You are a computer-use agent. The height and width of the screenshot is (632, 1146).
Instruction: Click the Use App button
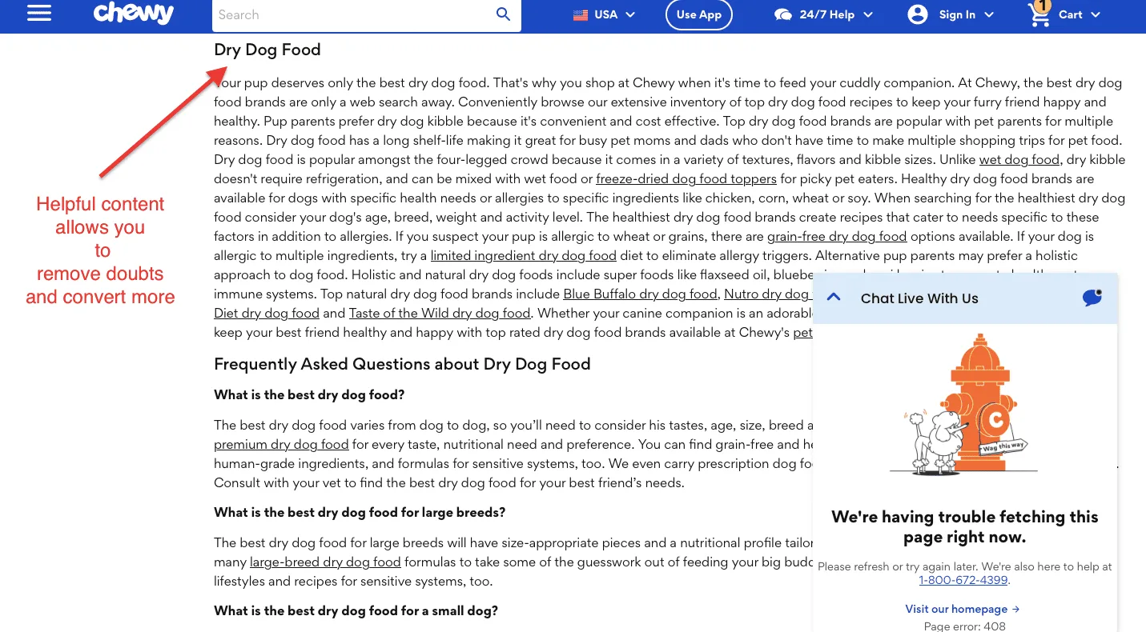point(699,14)
